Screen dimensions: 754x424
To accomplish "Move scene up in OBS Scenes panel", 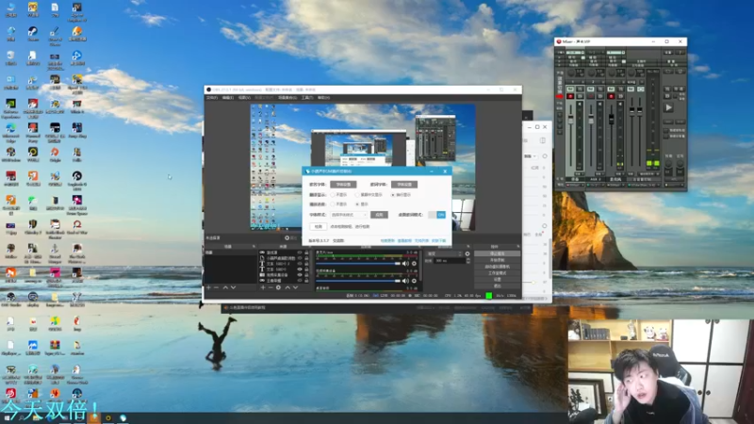I will [225, 287].
